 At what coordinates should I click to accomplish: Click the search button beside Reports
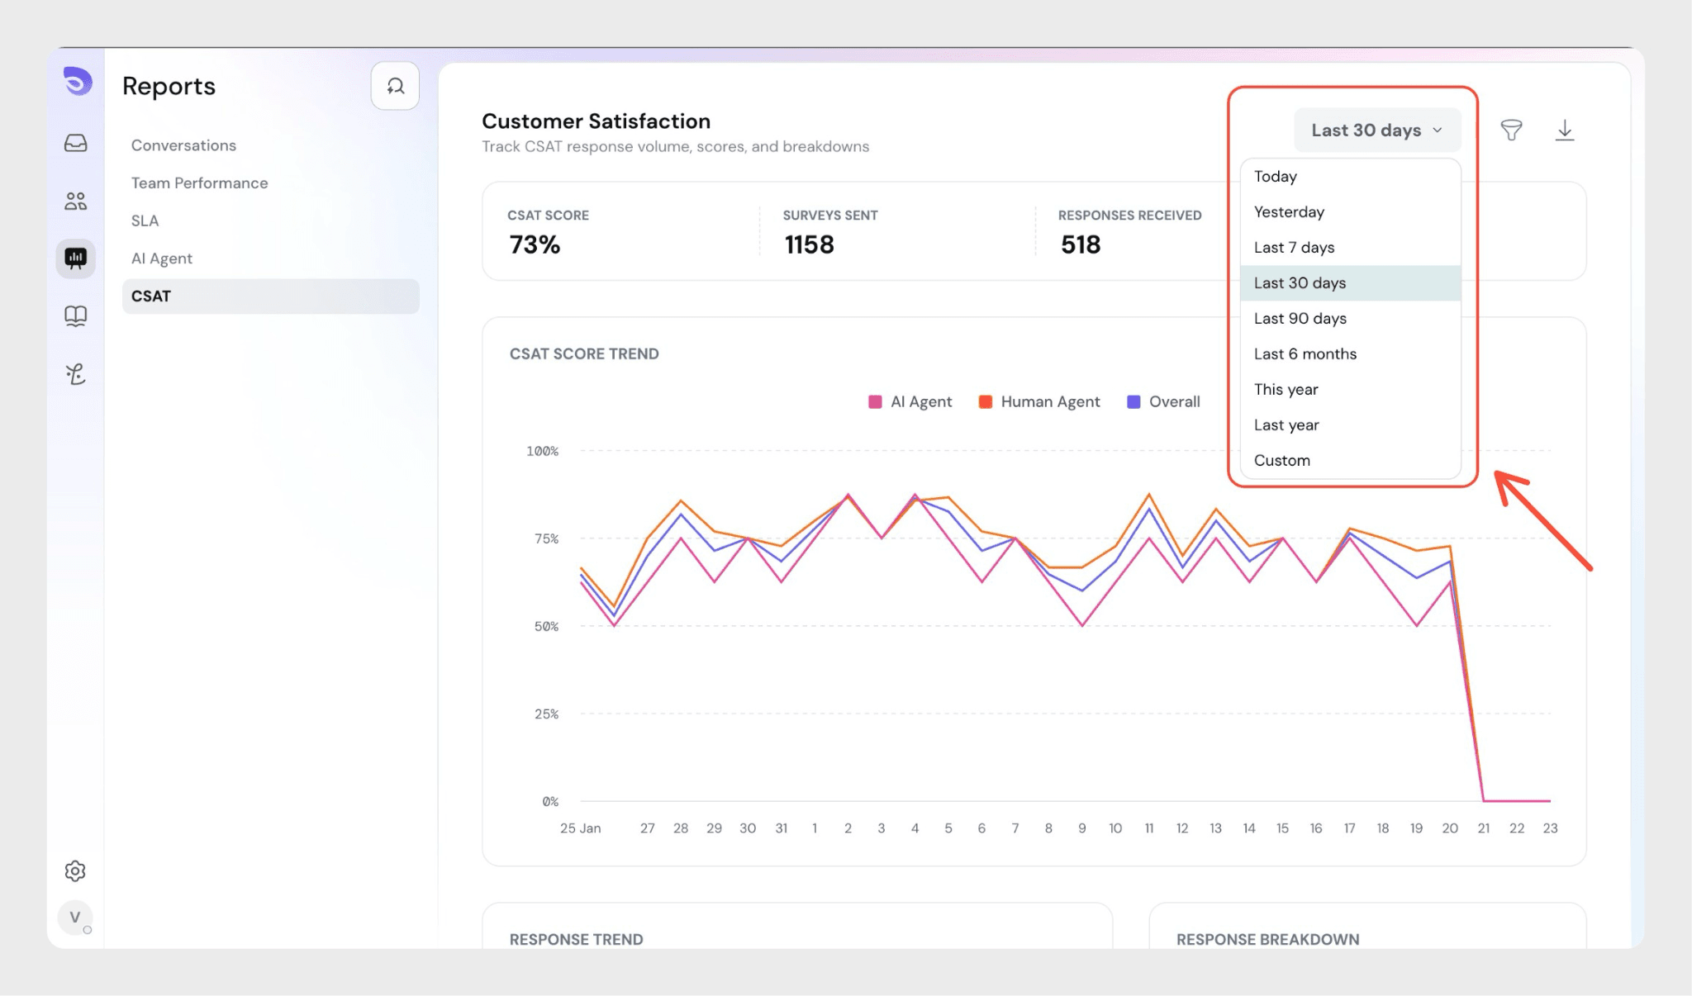tap(395, 86)
